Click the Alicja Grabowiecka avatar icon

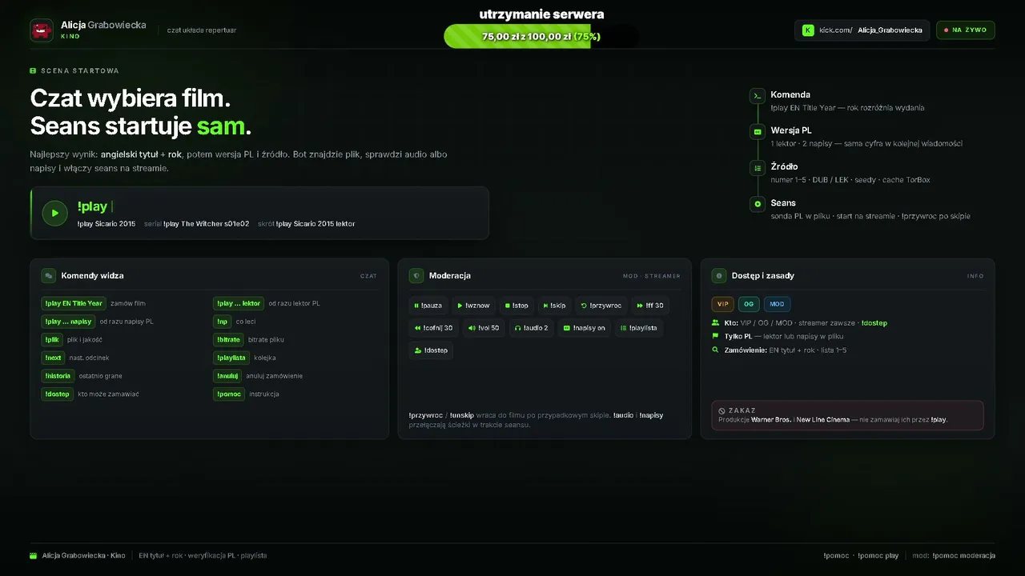(x=42, y=30)
